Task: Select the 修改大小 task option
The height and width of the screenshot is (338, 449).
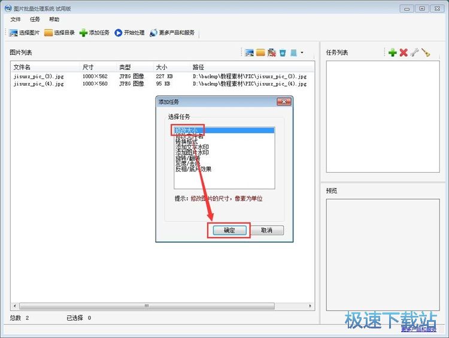Action: 224,130
